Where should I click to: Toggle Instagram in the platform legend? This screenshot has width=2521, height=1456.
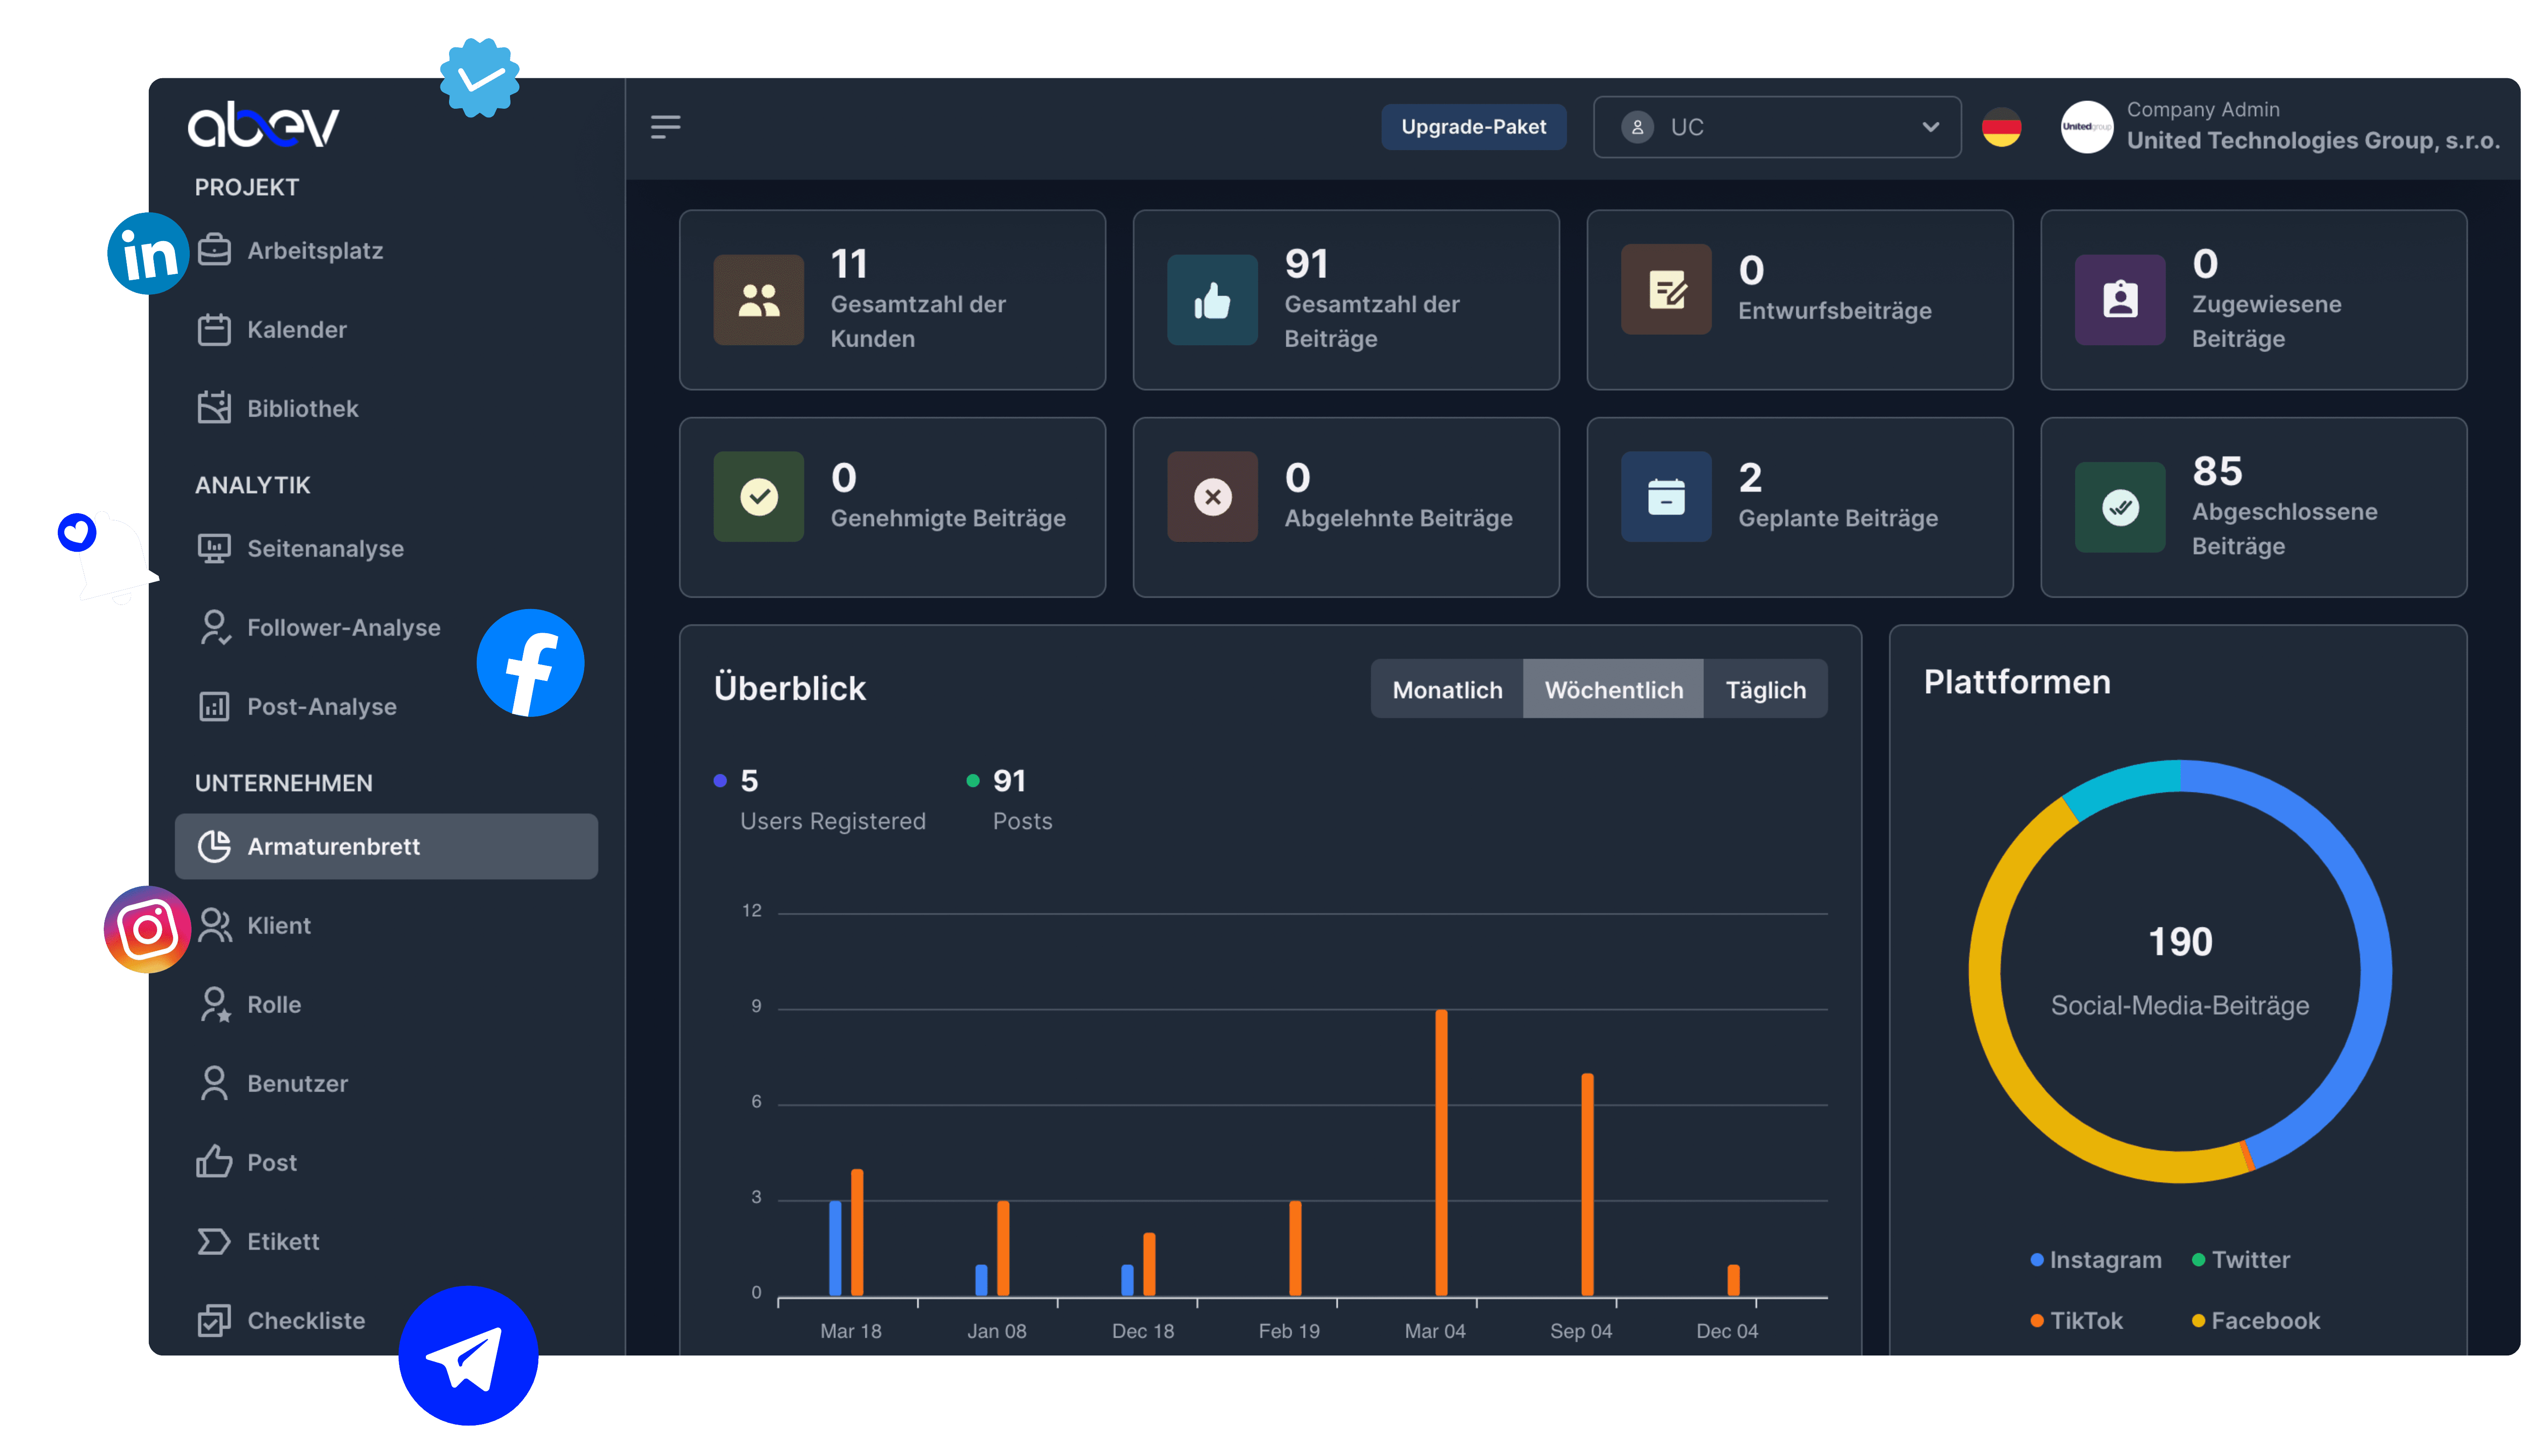click(2096, 1259)
